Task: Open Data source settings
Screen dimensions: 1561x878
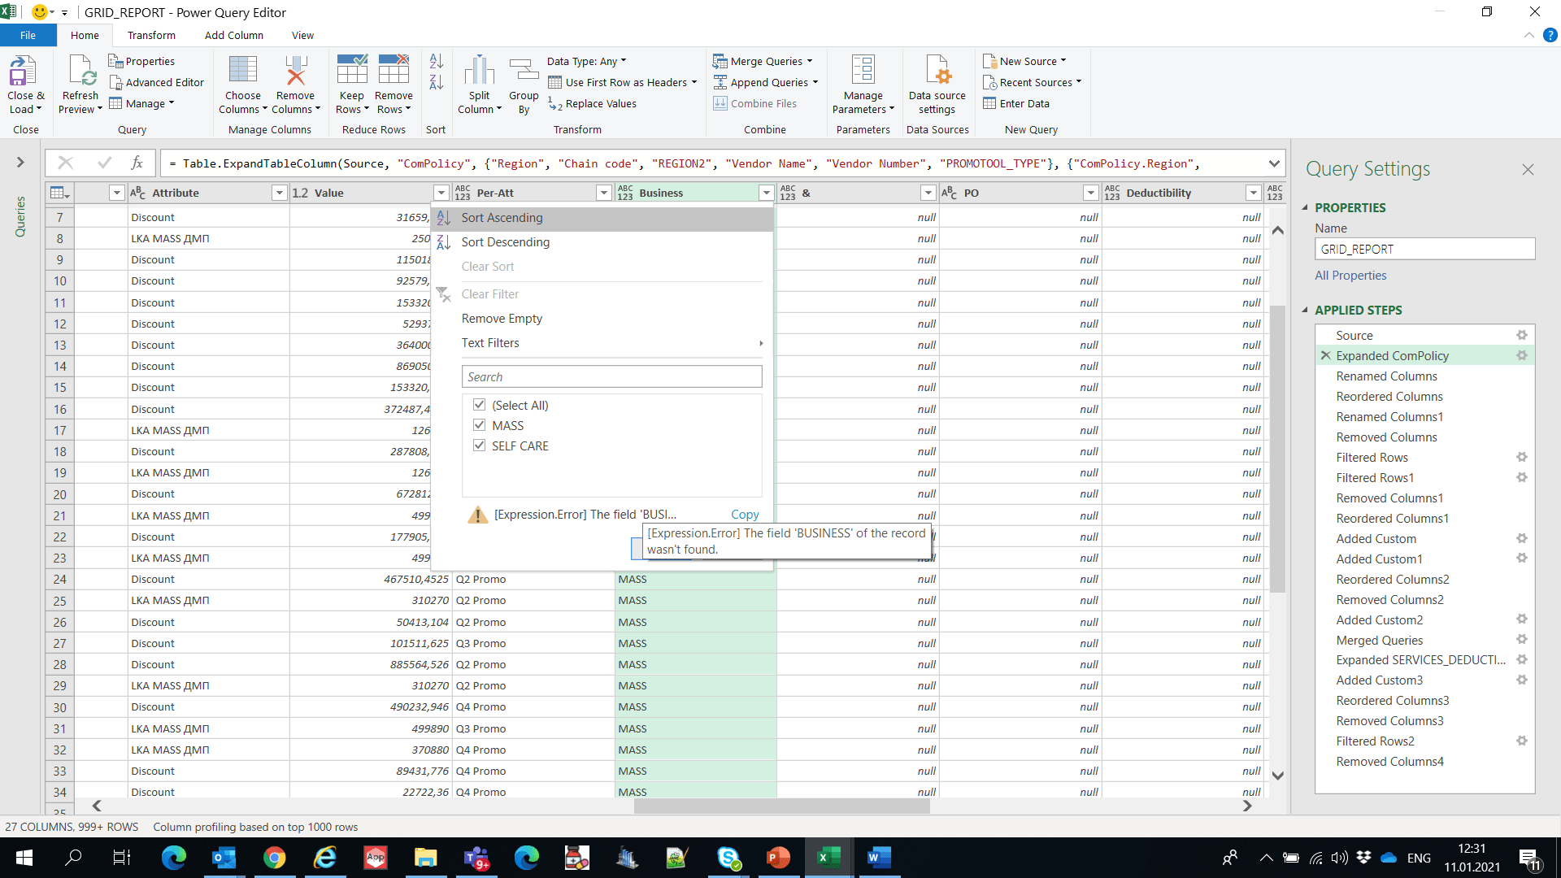Action: pyautogui.click(x=937, y=73)
